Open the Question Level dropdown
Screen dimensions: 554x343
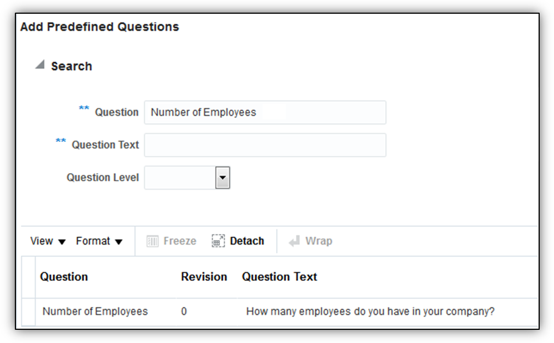[x=223, y=178]
